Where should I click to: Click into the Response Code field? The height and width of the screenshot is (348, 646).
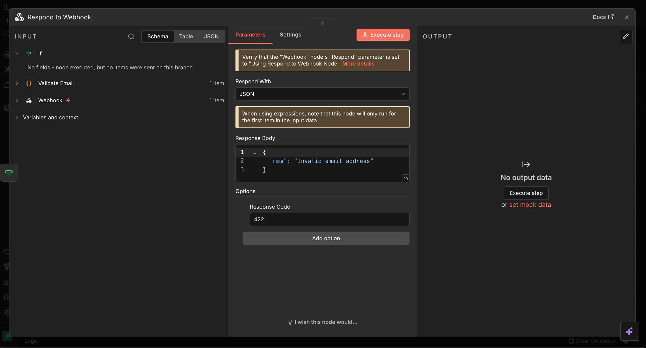(329, 219)
